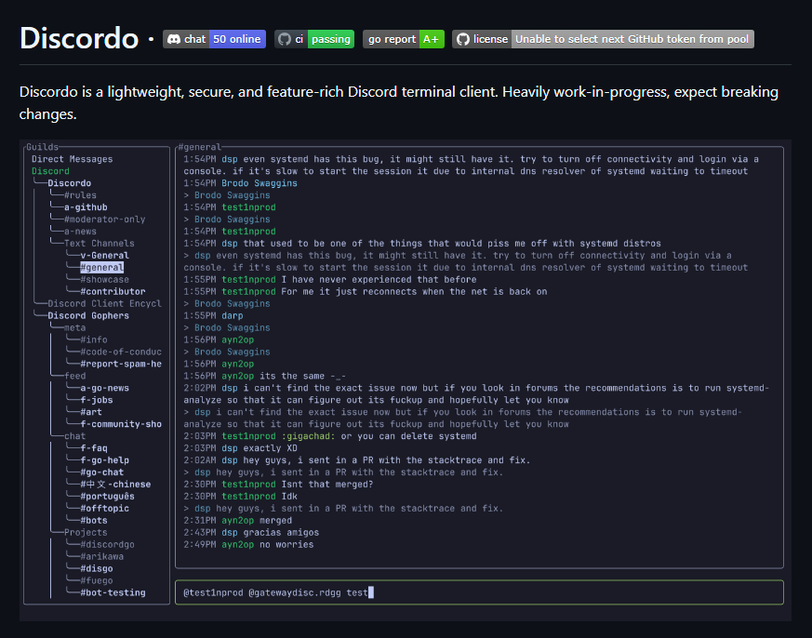The width and height of the screenshot is (812, 638).
Task: Select Direct Messages in Guilds tree
Action: click(72, 159)
